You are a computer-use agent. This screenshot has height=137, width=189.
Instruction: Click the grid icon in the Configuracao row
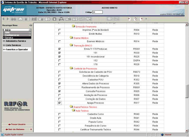click(x=30, y=35)
